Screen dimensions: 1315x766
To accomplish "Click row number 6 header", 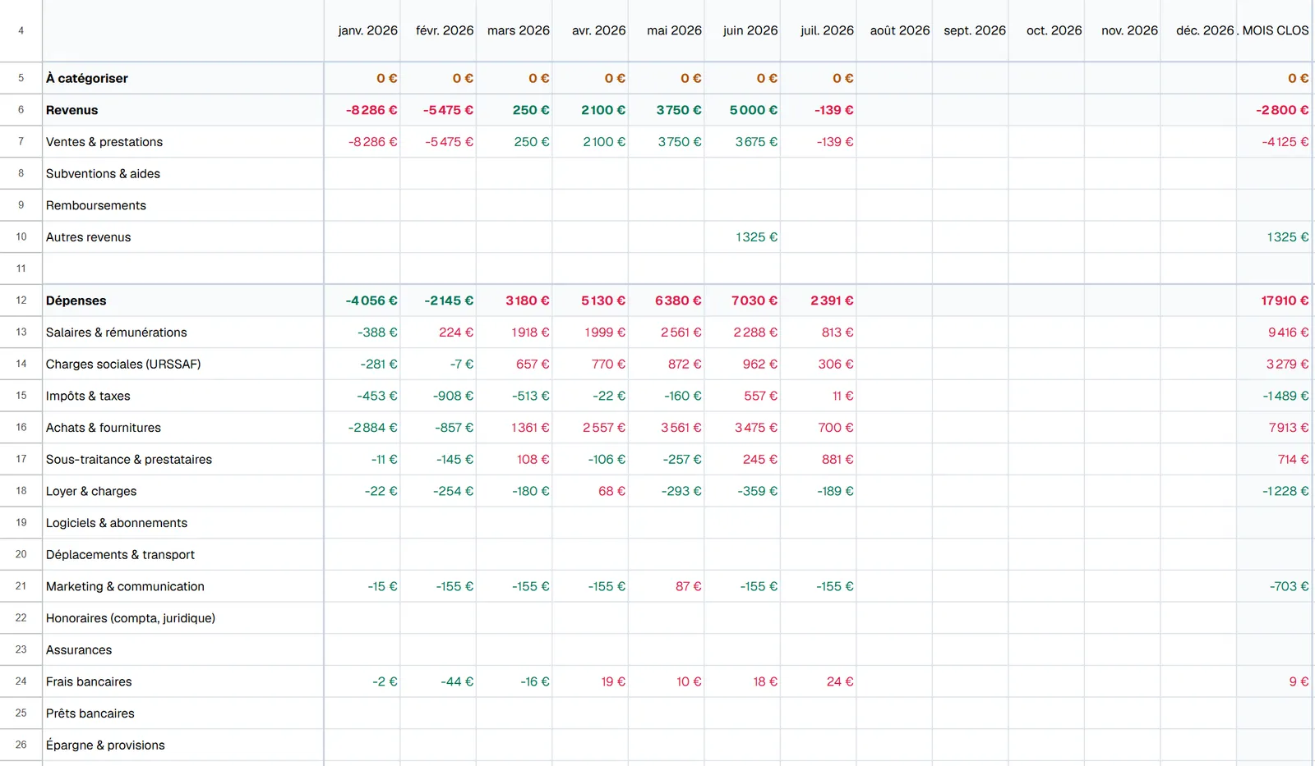I will click(x=21, y=110).
